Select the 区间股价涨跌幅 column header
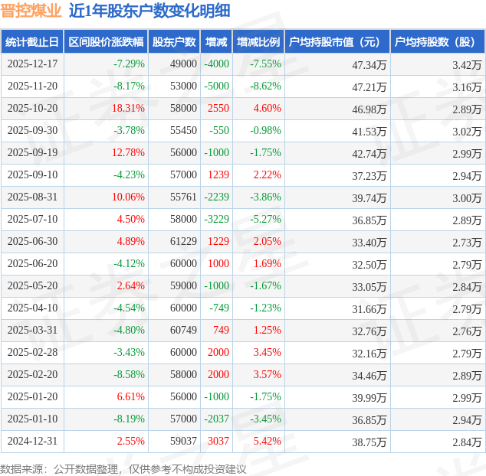The image size is (486, 476). click(x=104, y=42)
